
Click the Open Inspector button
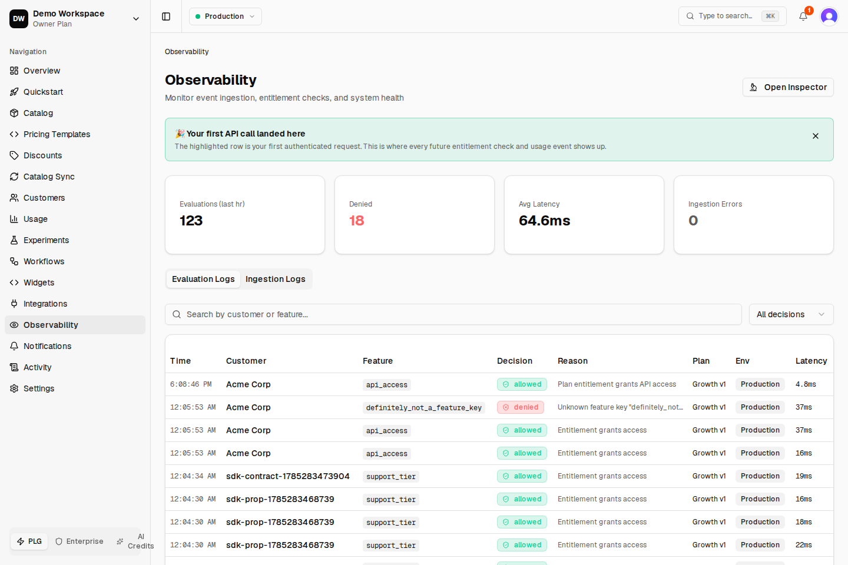[788, 87]
